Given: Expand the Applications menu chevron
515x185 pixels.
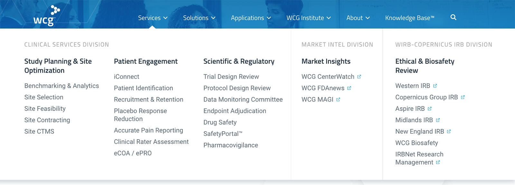Looking at the screenshot, I should [x=269, y=18].
